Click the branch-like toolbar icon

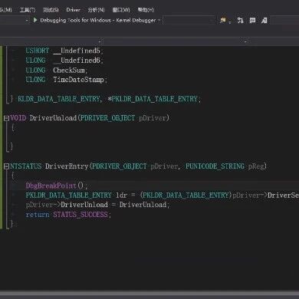pos(240,20)
